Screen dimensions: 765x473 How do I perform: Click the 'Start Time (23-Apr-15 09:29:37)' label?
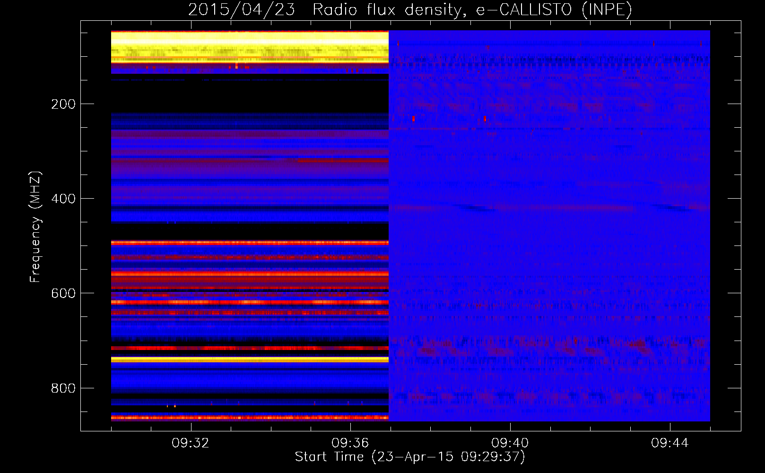tap(410, 457)
